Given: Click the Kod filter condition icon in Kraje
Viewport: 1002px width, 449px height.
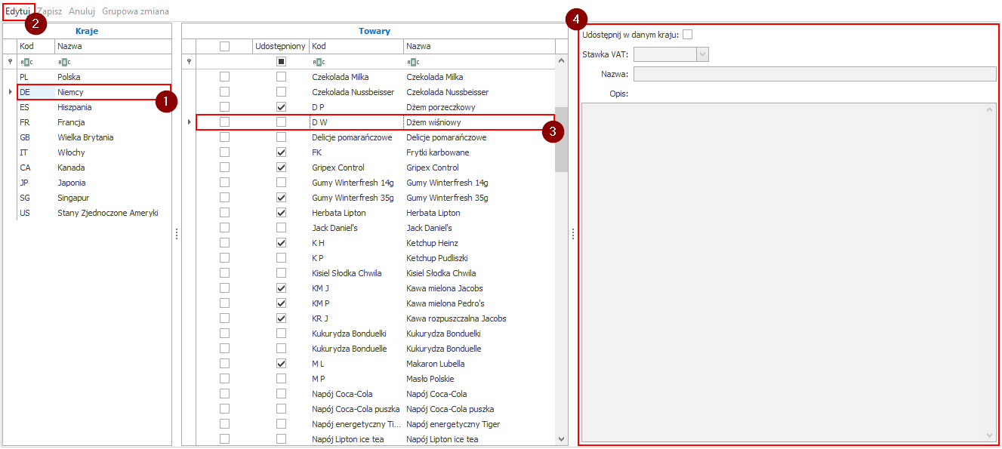Looking at the screenshot, I should coord(25,62).
